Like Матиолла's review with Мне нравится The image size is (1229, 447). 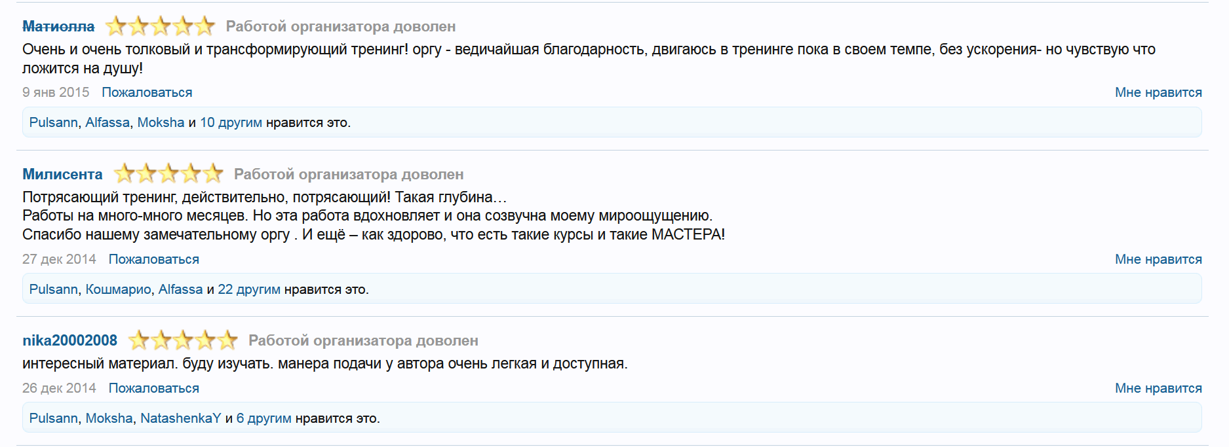[x=1158, y=92]
